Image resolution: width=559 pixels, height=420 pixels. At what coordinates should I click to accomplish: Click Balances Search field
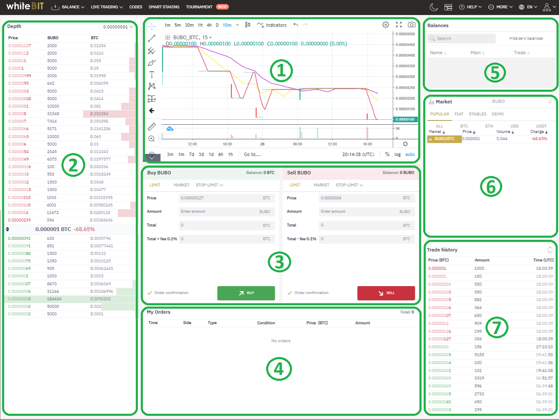(x=461, y=38)
